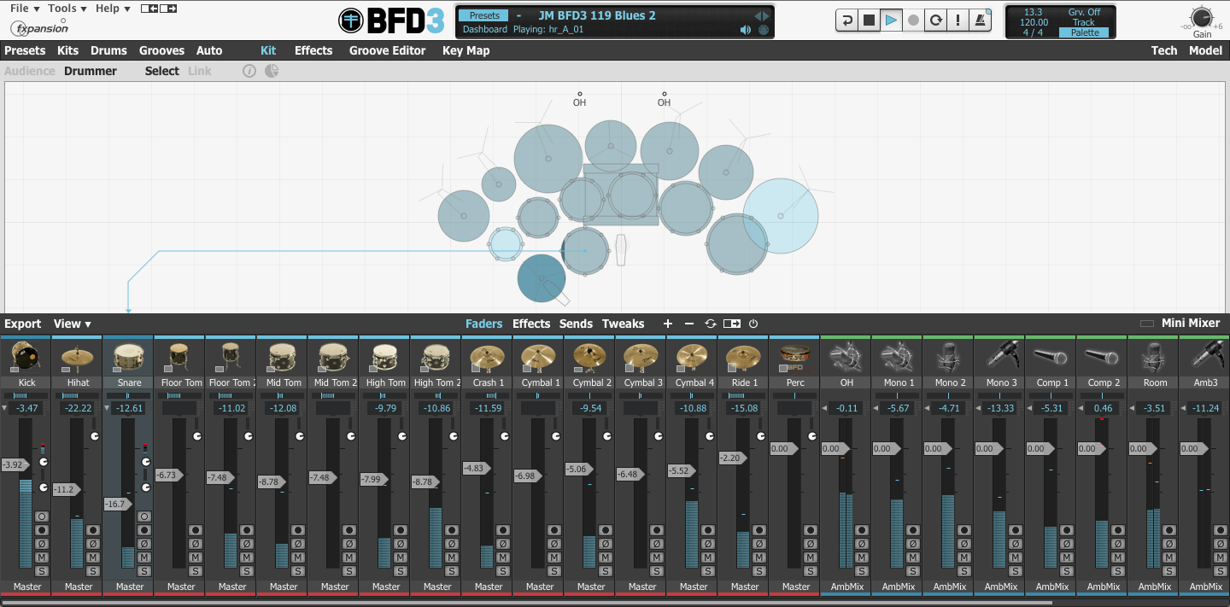This screenshot has width=1230, height=607.
Task: Open the Room channel AmbMix output selector
Action: coord(1154,587)
